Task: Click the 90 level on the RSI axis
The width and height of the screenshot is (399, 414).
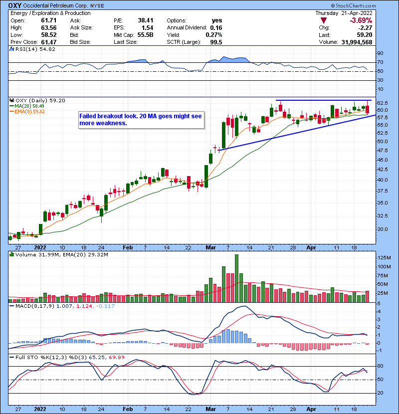Action: (380, 53)
